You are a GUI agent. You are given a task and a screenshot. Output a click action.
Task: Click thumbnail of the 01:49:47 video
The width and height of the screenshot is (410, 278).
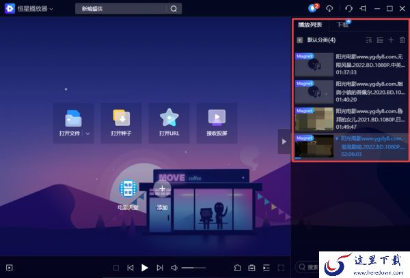click(314, 119)
